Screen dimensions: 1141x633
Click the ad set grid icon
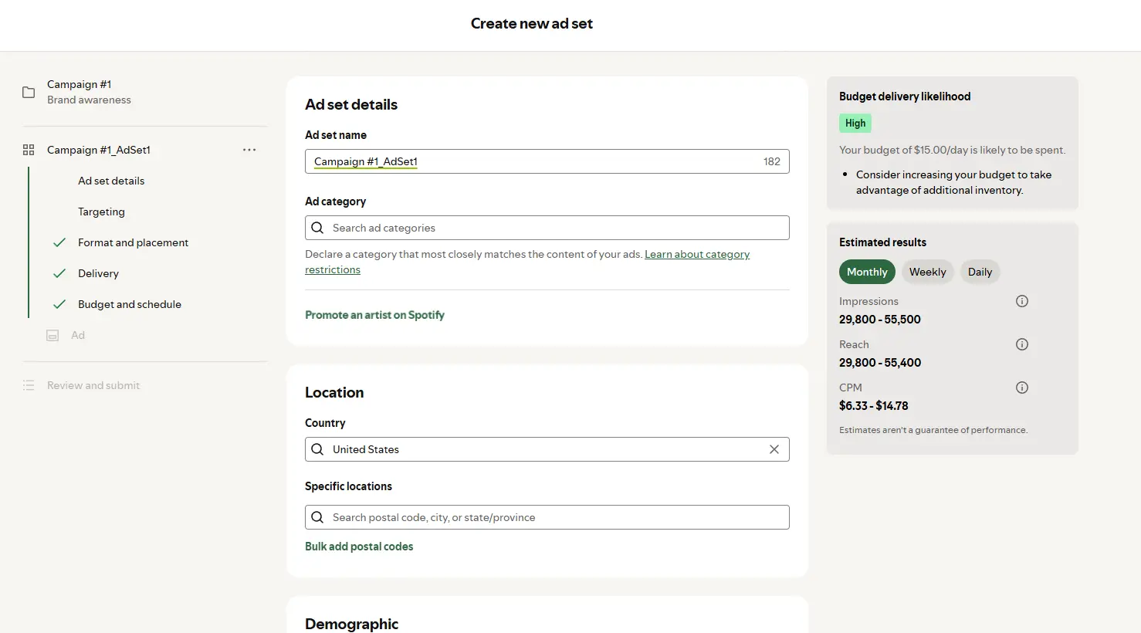tap(29, 150)
